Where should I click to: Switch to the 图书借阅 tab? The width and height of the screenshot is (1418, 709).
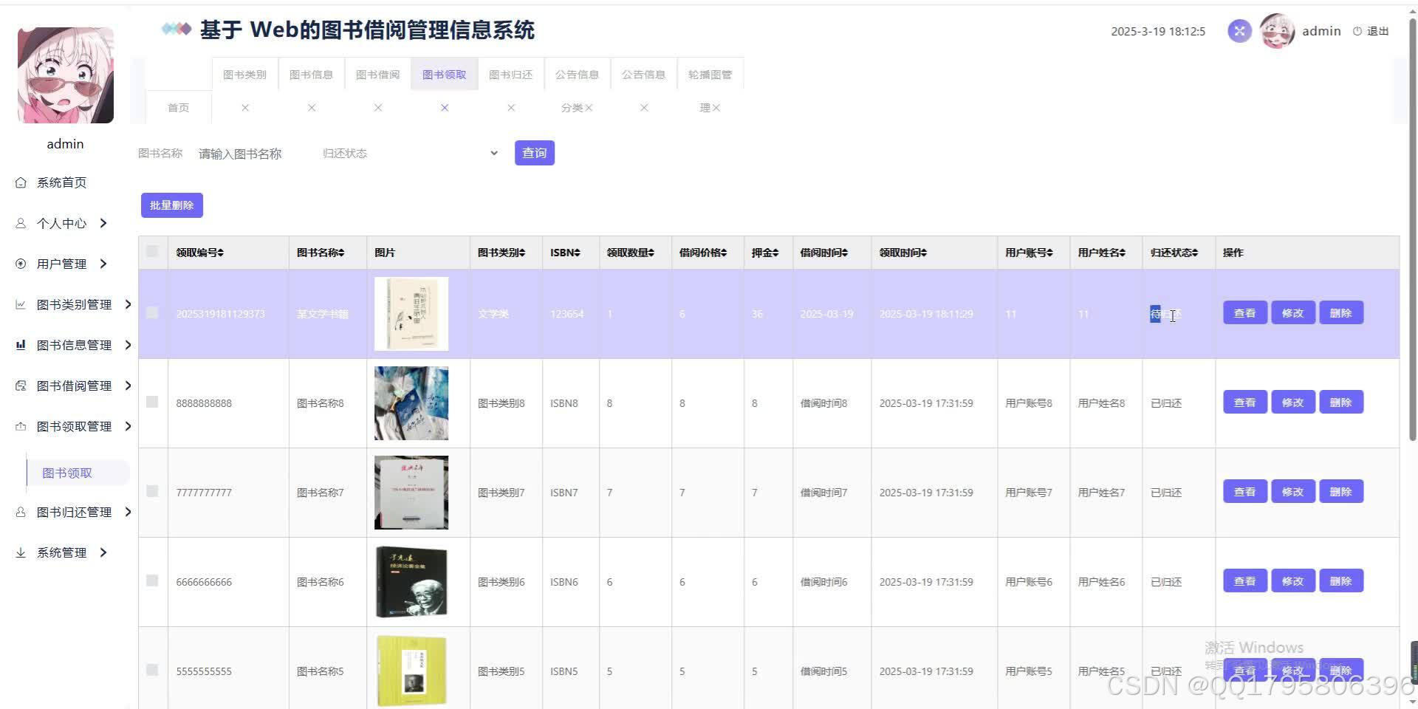coord(377,74)
